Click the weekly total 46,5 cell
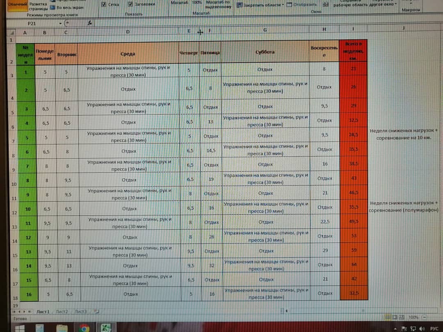443x332 pixels. (354, 193)
